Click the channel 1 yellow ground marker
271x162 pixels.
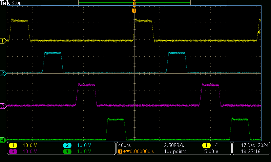tap(3, 41)
